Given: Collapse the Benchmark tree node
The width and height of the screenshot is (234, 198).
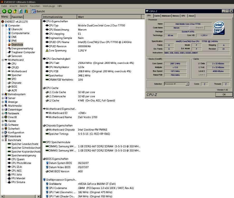Looking at the screenshot, I should pos(3,140).
